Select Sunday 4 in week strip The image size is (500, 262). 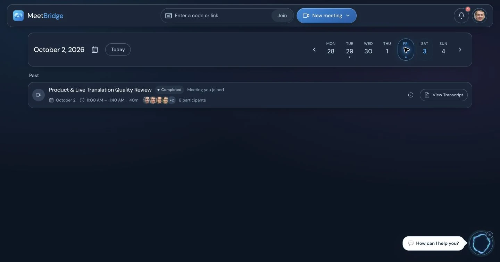443,49
